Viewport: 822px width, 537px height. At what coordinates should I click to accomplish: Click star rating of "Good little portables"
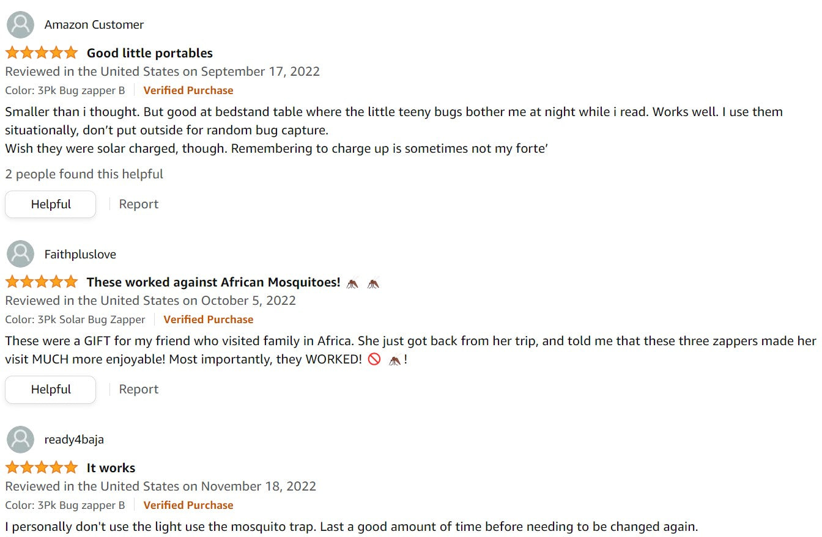click(42, 53)
